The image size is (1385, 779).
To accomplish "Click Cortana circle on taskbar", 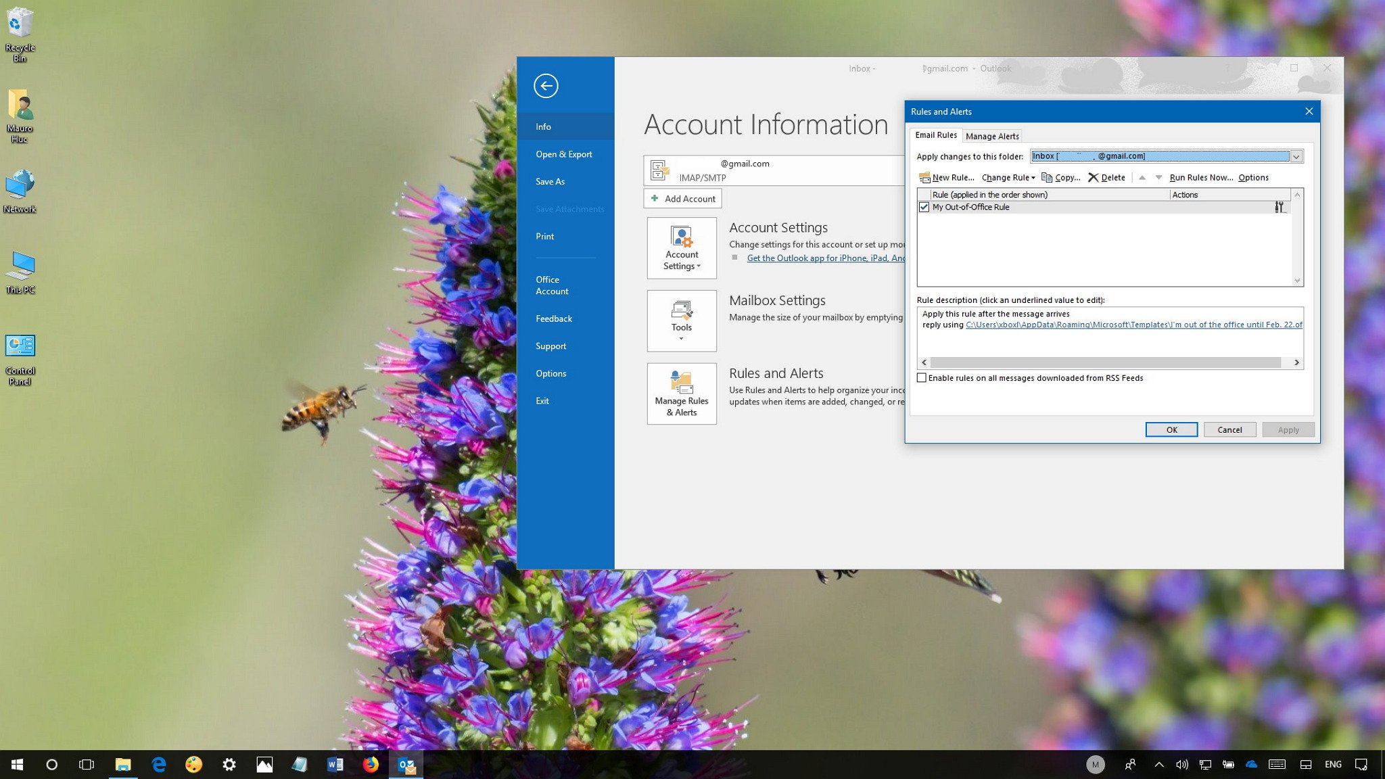I will [x=51, y=764].
